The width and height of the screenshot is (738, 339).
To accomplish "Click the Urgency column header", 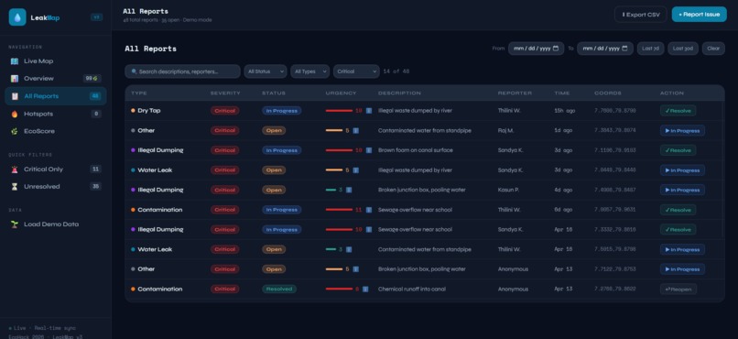I will click(x=342, y=93).
